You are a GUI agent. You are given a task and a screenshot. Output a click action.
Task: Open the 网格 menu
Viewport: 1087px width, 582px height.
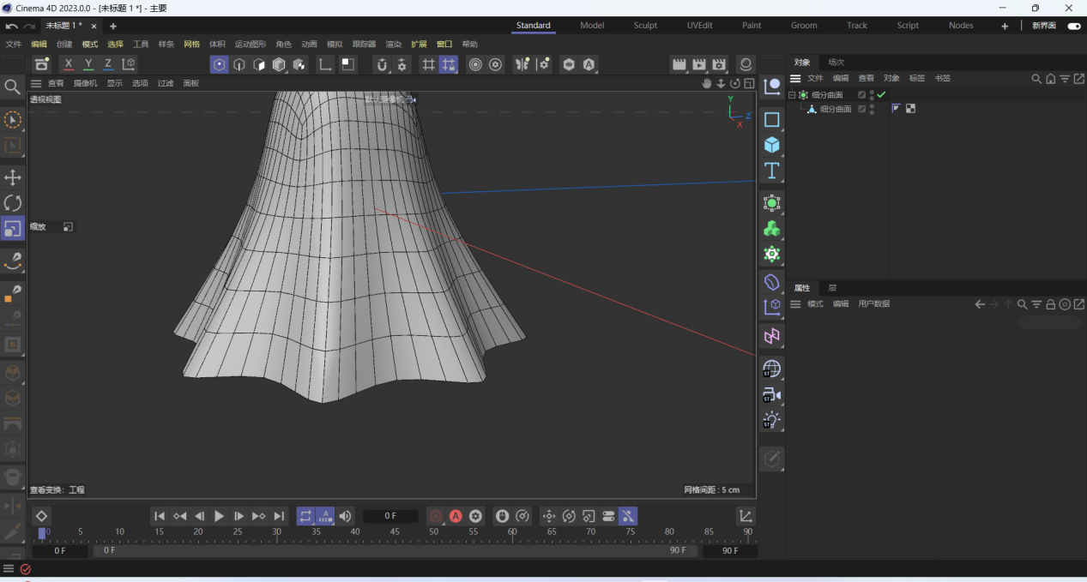[x=191, y=45]
